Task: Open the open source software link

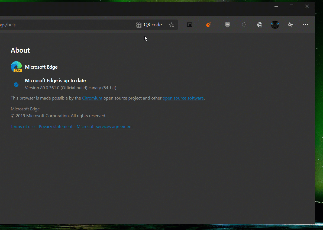Action: 183,98
